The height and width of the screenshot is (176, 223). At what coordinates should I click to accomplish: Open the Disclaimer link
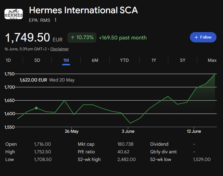coord(59,49)
